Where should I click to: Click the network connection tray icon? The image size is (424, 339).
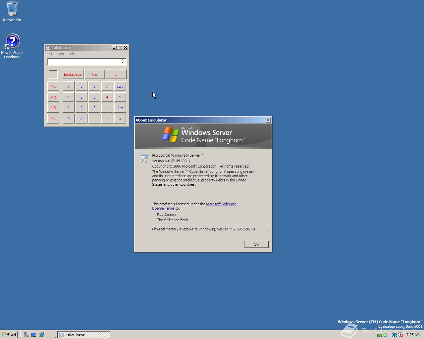pos(395,335)
